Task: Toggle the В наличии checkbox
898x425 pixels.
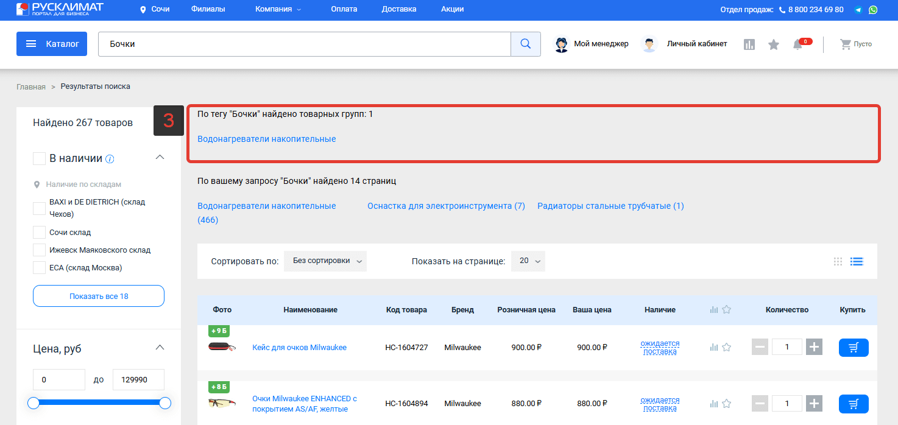Action: (x=39, y=159)
